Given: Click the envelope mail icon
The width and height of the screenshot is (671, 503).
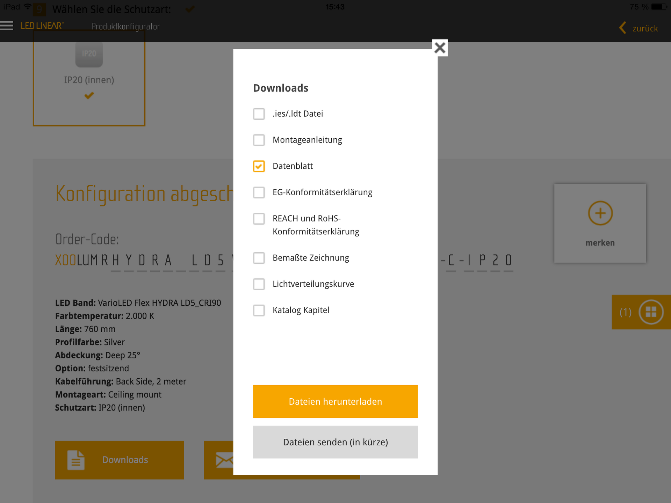Looking at the screenshot, I should pyautogui.click(x=224, y=460).
